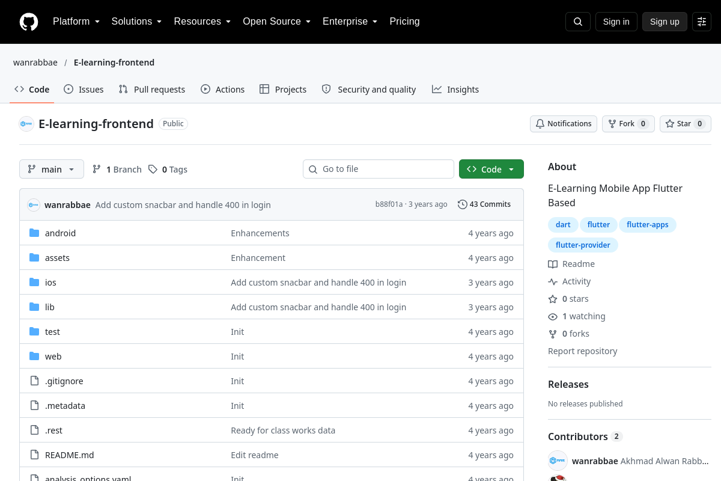Switch to the Issues tab
This screenshot has width=721, height=481.
(84, 90)
